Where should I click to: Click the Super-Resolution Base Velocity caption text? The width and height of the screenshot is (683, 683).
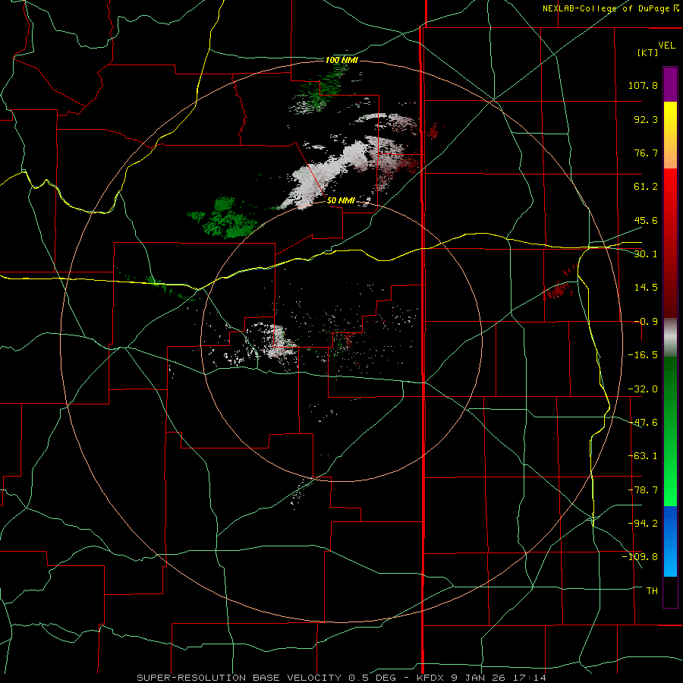(341, 678)
